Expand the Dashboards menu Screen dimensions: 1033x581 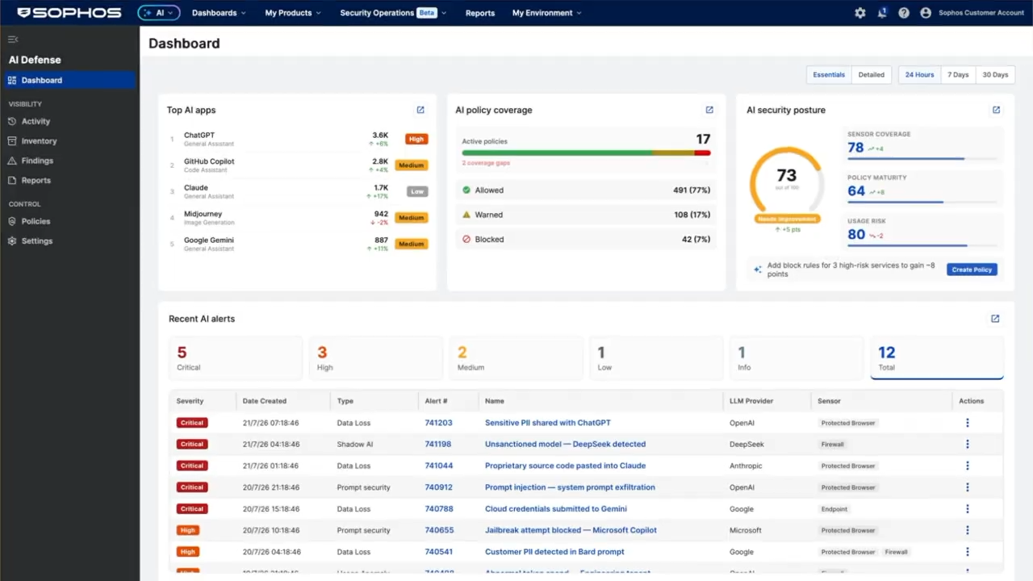[219, 13]
